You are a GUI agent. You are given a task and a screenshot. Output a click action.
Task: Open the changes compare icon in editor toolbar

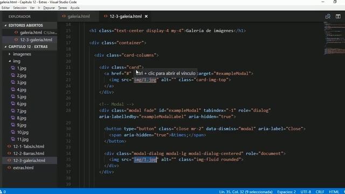coord(328,17)
